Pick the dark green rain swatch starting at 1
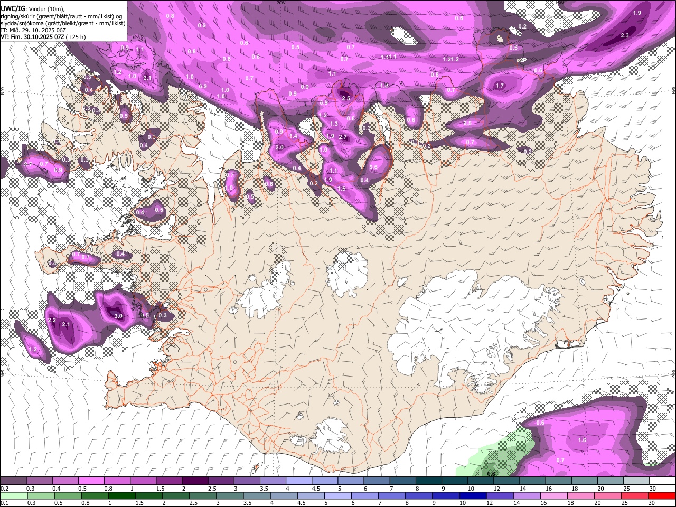676x507 pixels. tap(121, 495)
